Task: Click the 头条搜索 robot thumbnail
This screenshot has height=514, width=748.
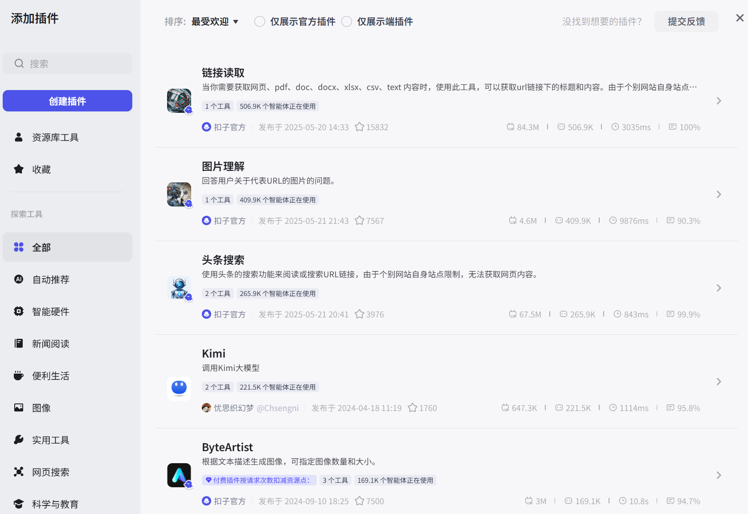Action: (179, 288)
